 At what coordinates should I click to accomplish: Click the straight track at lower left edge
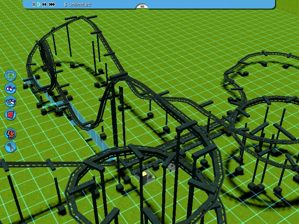[26, 164]
